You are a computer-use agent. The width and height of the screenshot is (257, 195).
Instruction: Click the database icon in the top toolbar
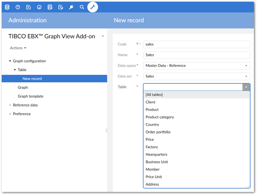[7, 7]
